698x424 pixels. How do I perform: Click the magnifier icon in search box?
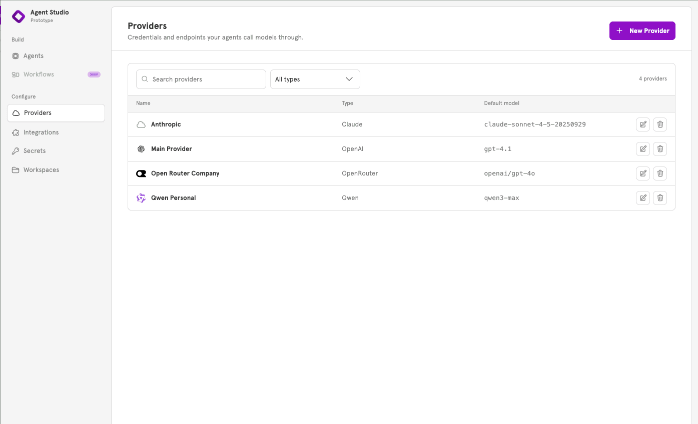(x=145, y=79)
